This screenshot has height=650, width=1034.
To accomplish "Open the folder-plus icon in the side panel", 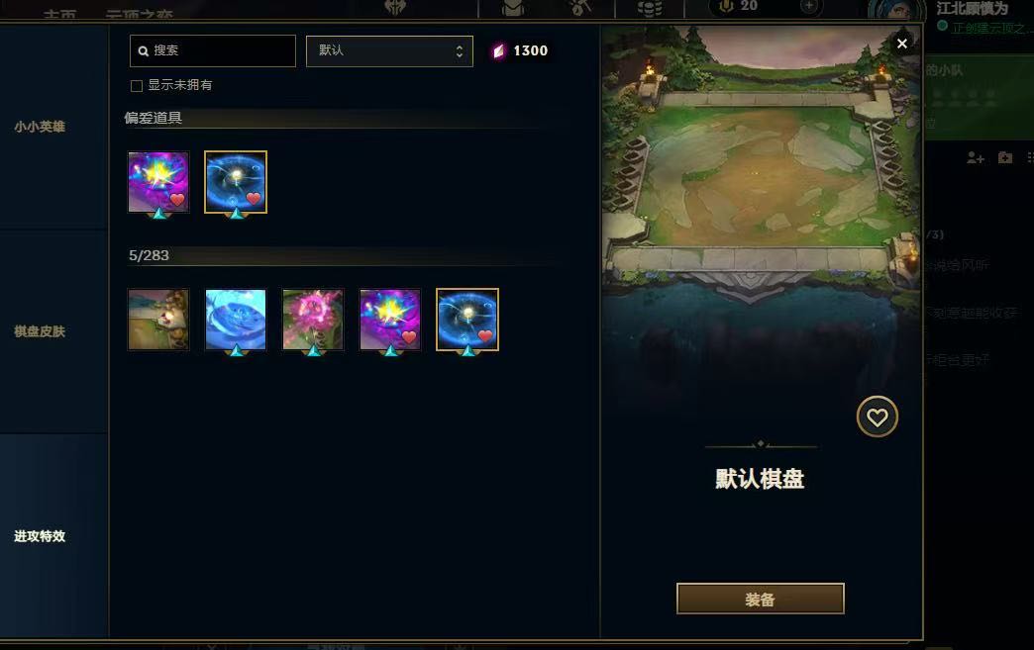I will pyautogui.click(x=1005, y=157).
